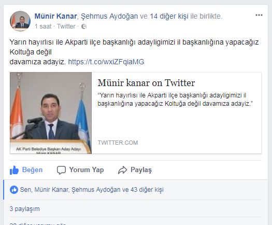Click the public globe privacy icon
Screen dimensions: 272x225
[x=84, y=26]
